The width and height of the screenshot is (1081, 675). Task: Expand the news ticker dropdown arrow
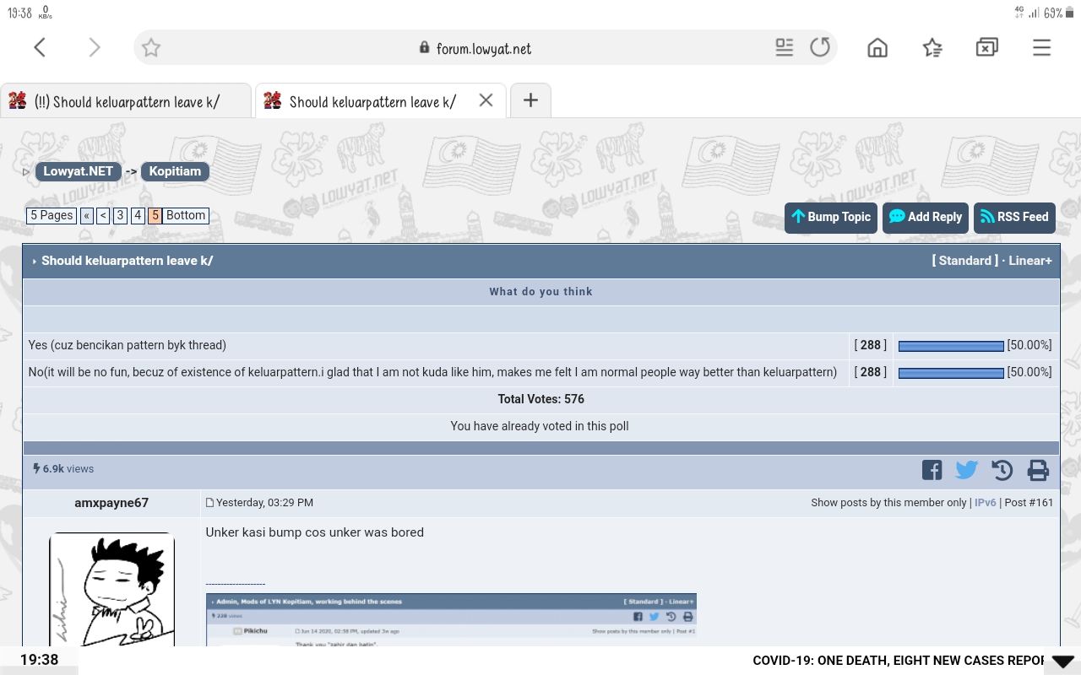[1062, 661]
